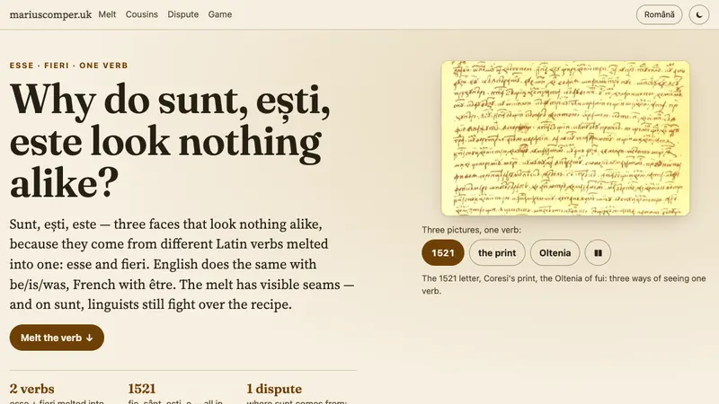This screenshot has height=404, width=719.
Task: Click the 1 dispute stat heading
Action: point(274,389)
